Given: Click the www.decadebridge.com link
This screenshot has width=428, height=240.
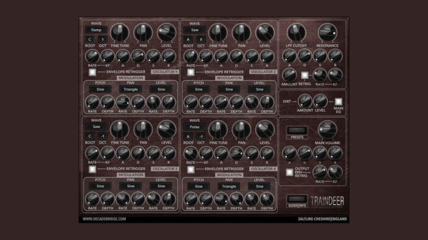Looking at the screenshot, I should click(x=105, y=219).
